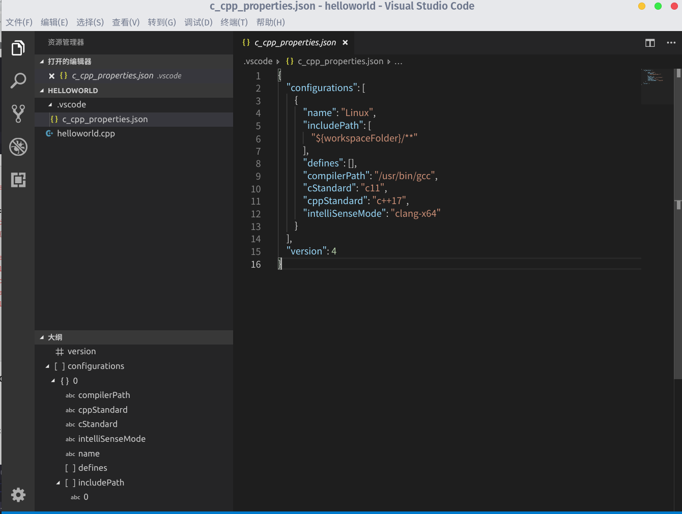The height and width of the screenshot is (514, 682).
Task: Select item 0 under includePath outline
Action: coord(134,497)
